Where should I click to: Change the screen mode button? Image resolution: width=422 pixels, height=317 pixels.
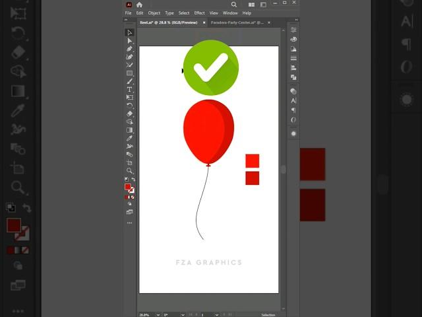(129, 212)
